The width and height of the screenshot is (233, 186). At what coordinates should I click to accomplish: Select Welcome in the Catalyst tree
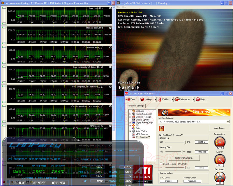140,111
